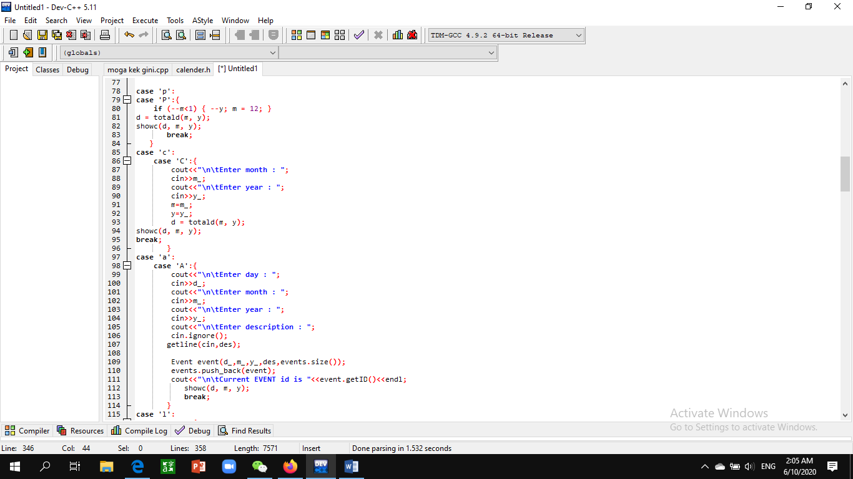Open the Execute menu
Image resolution: width=853 pixels, height=479 pixels.
click(x=145, y=21)
